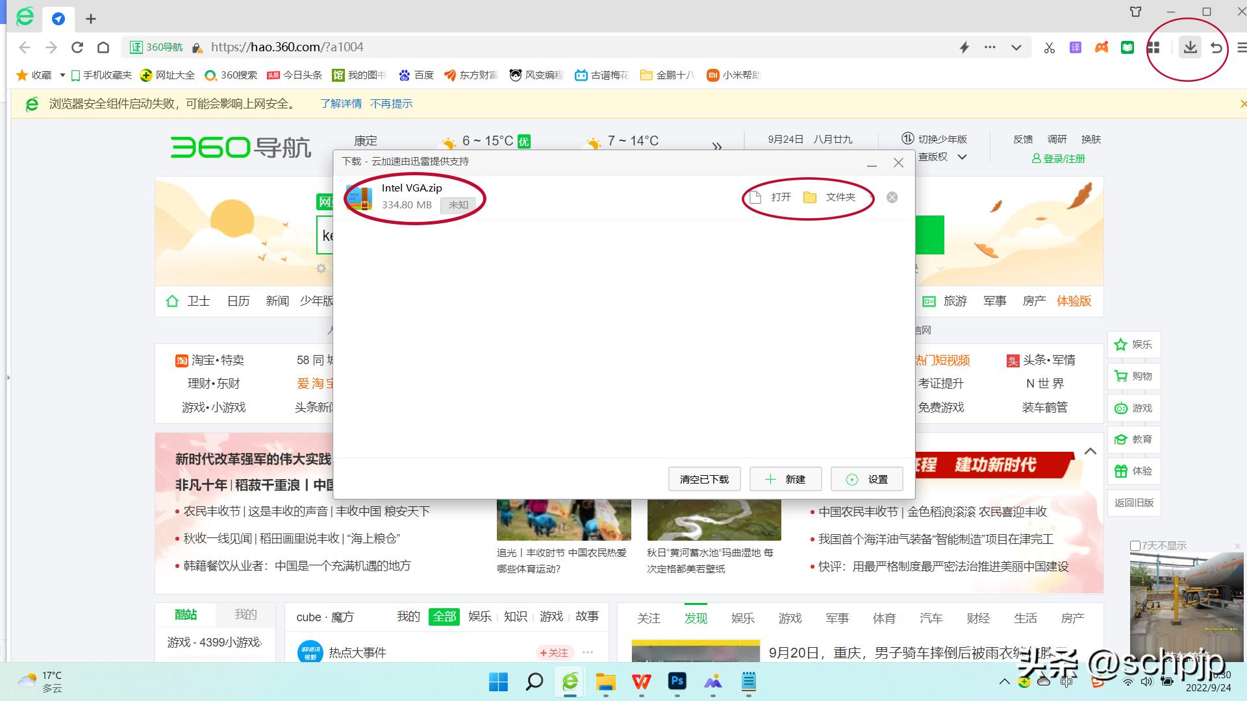Click the 新建 button to create a new download
The height and width of the screenshot is (701, 1247).
(785, 479)
